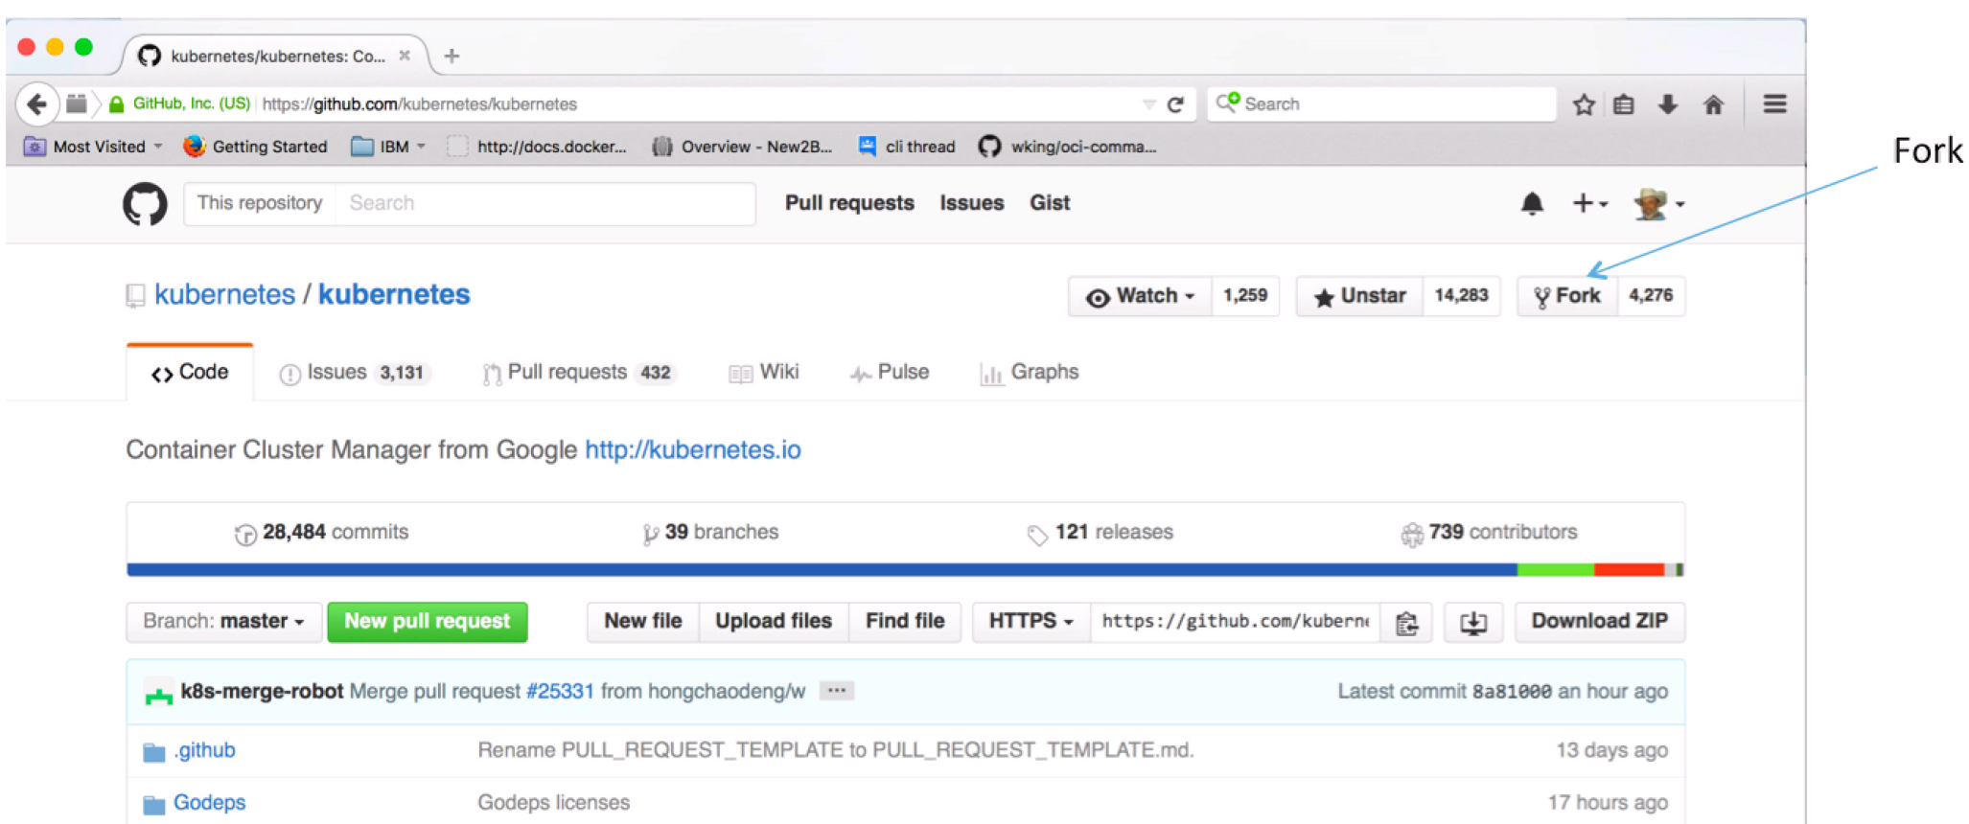Screen dimensions: 1969x824
Task: Copy clone URL with clipboard icon
Action: click(1406, 623)
